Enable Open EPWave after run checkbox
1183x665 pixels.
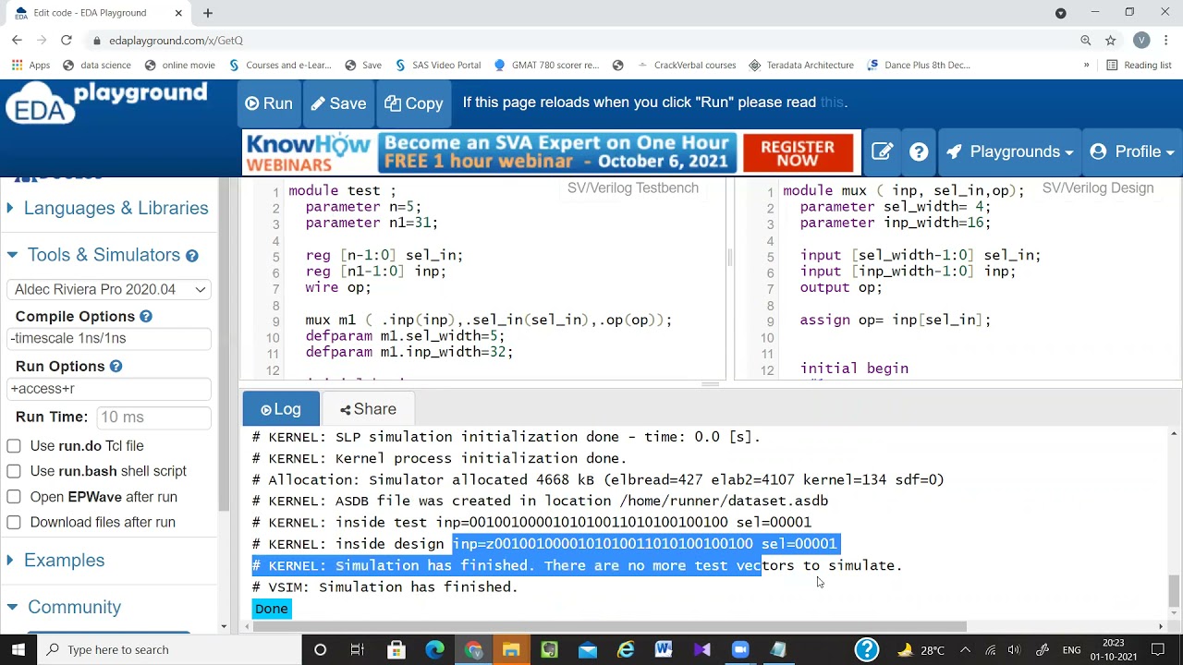coord(14,497)
